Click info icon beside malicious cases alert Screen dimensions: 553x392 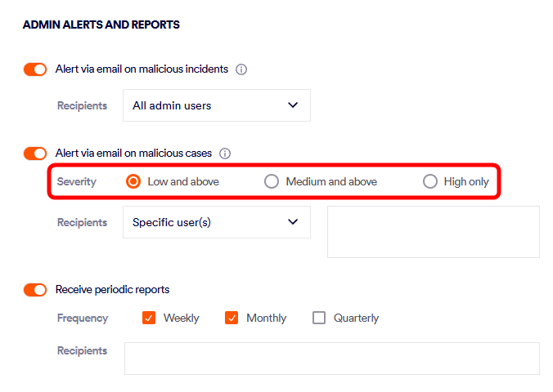coord(225,154)
